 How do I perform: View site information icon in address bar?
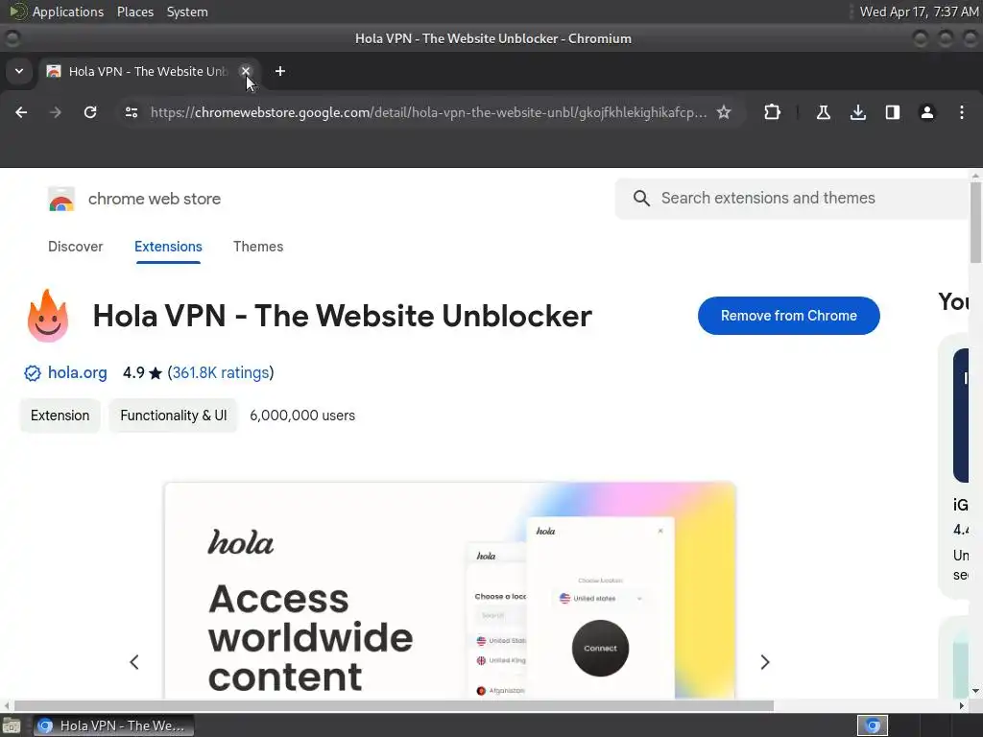[132, 112]
